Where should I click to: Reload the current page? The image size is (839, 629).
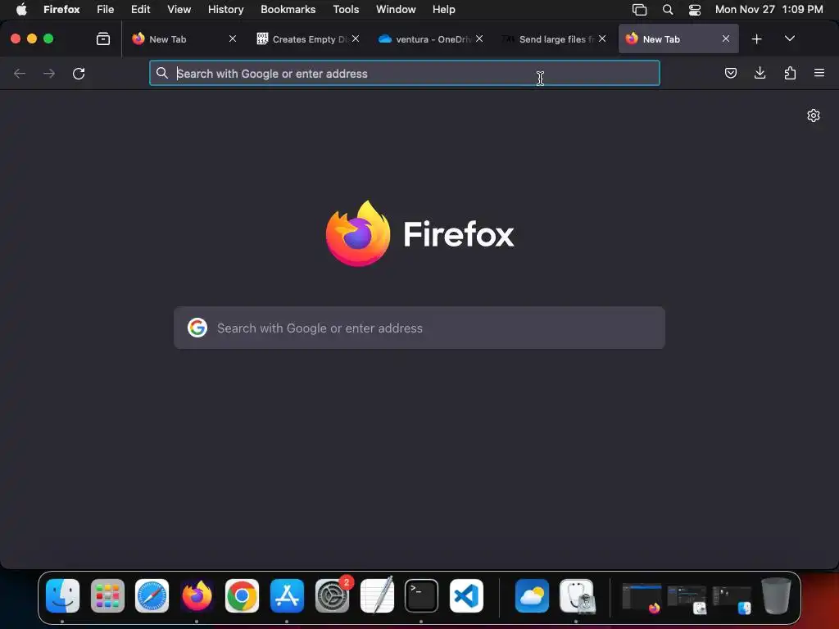click(x=79, y=73)
